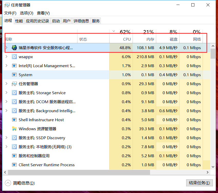The height and width of the screenshot is (193, 218).
Task: Sort processes by the 内存 column header
Action: [x=144, y=36]
